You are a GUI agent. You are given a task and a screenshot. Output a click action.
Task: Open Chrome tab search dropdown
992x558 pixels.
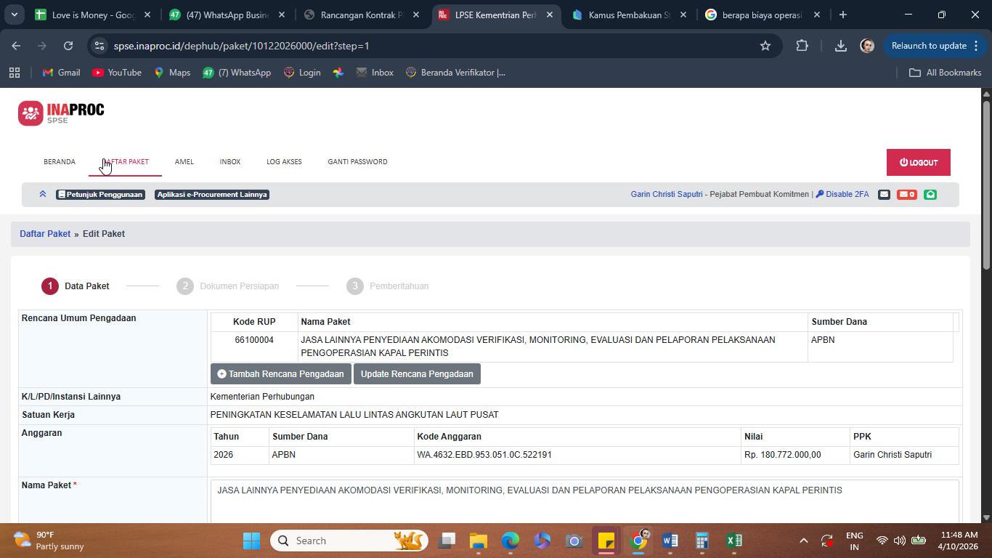[14, 15]
